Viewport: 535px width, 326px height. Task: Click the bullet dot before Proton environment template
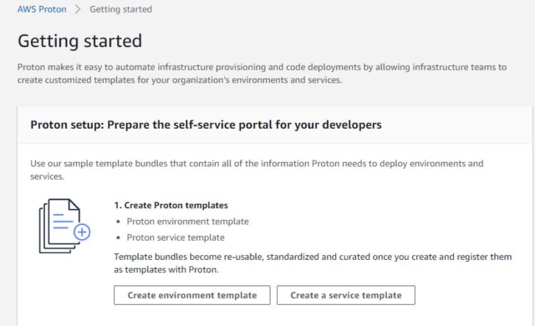click(x=118, y=222)
